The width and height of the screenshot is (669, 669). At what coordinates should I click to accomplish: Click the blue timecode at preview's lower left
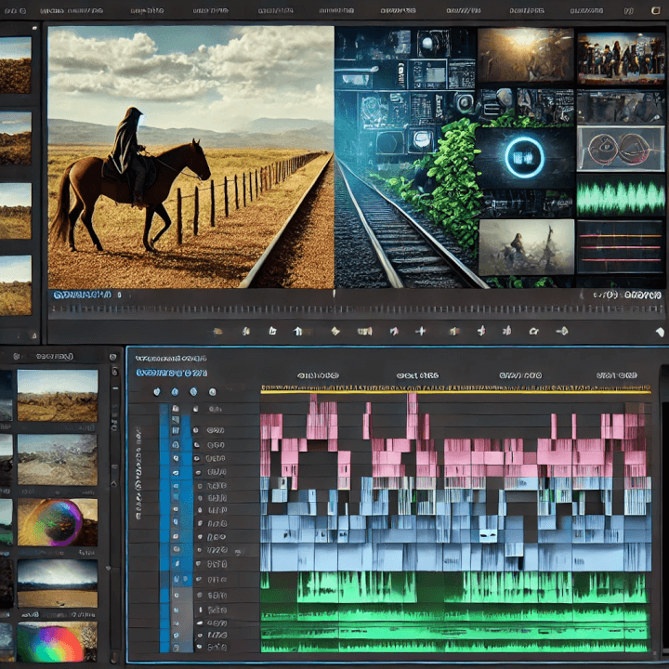click(x=83, y=295)
